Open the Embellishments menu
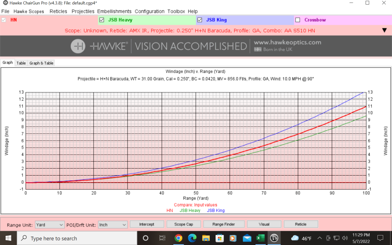 click(114, 11)
